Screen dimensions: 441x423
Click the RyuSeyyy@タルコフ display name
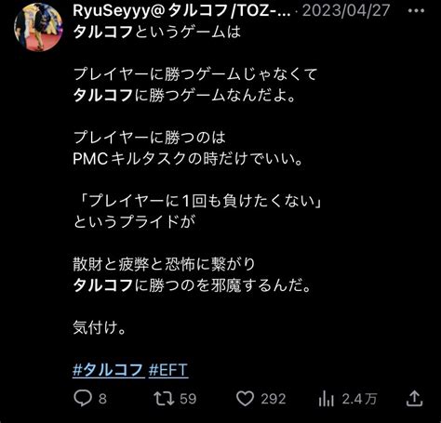pos(181,11)
